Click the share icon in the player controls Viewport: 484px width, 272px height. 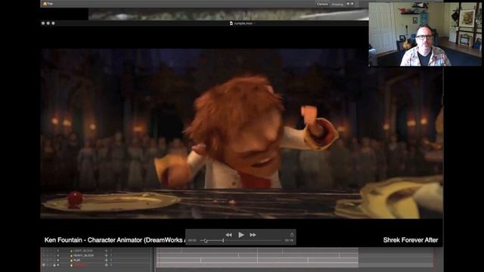point(292,235)
